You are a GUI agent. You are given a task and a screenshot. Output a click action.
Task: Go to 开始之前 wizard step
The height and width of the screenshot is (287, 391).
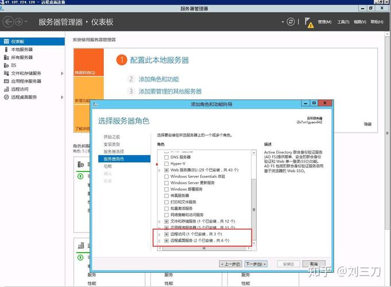[x=112, y=137]
